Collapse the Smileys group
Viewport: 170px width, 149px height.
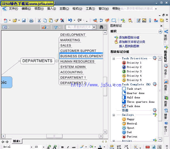[114, 115]
